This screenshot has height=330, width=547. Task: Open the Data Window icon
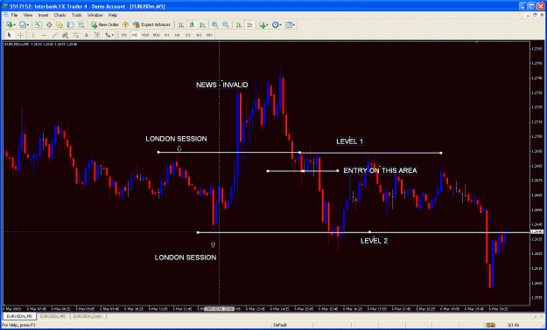point(49,24)
